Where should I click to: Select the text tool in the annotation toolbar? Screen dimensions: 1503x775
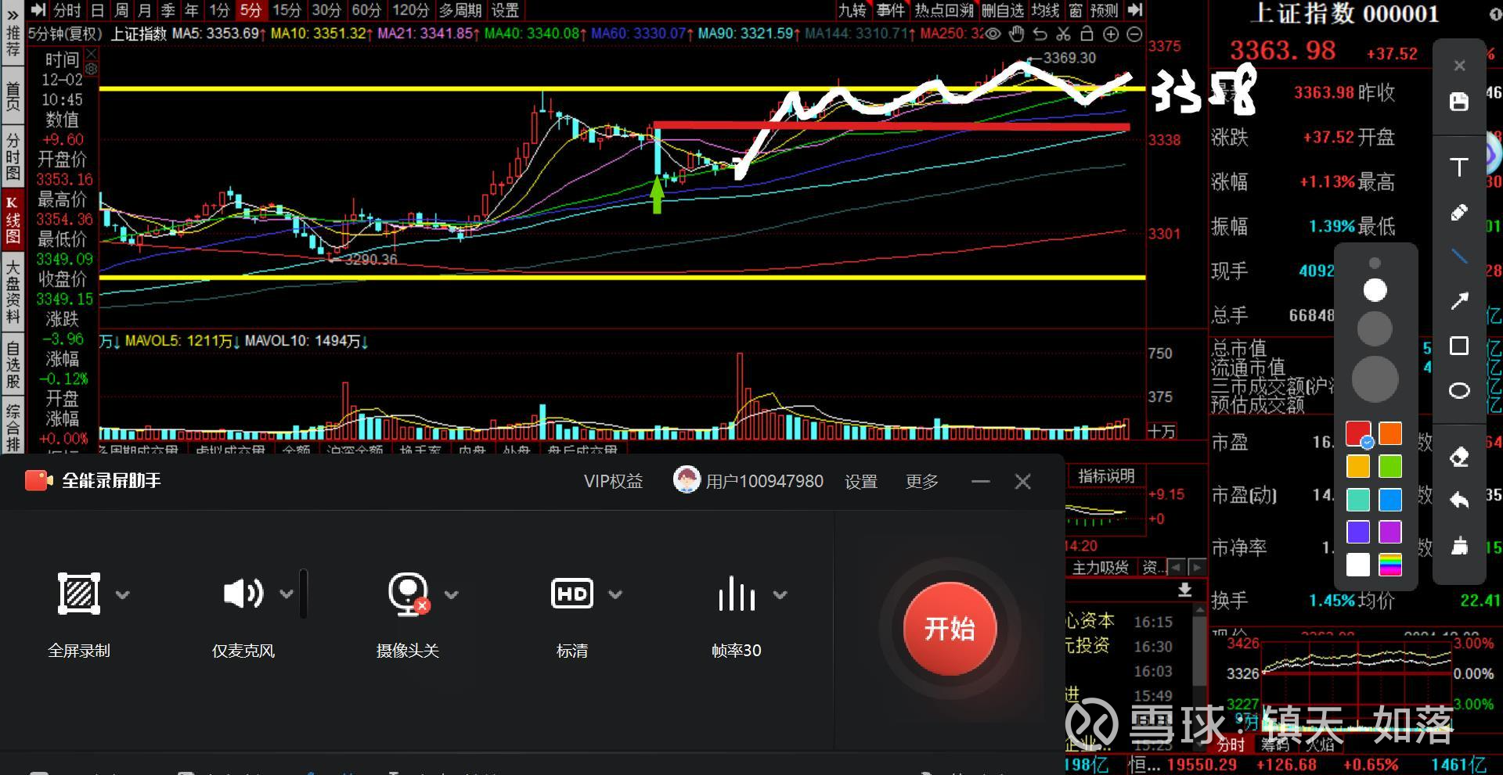1459,167
